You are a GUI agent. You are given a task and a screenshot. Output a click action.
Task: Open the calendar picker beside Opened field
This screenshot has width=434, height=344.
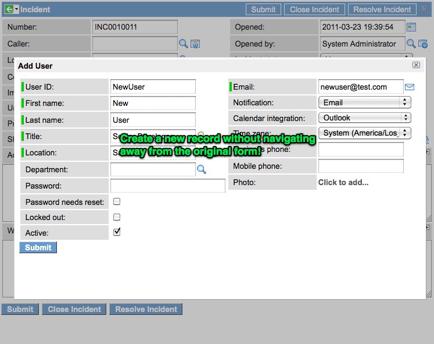click(x=411, y=27)
